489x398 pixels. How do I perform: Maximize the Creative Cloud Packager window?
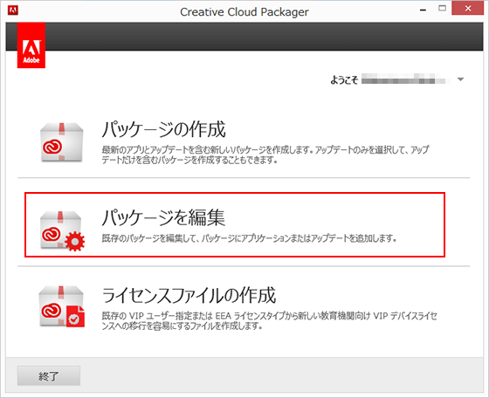[x=442, y=9]
